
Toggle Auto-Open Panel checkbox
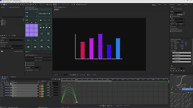[x=79, y=5]
